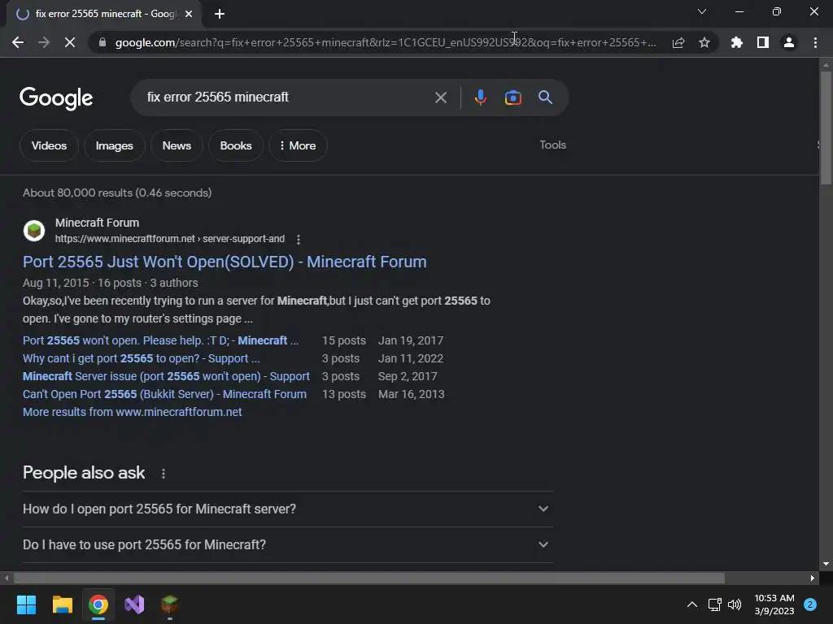Open a new browser tab
This screenshot has height=624, width=833.
(x=220, y=14)
